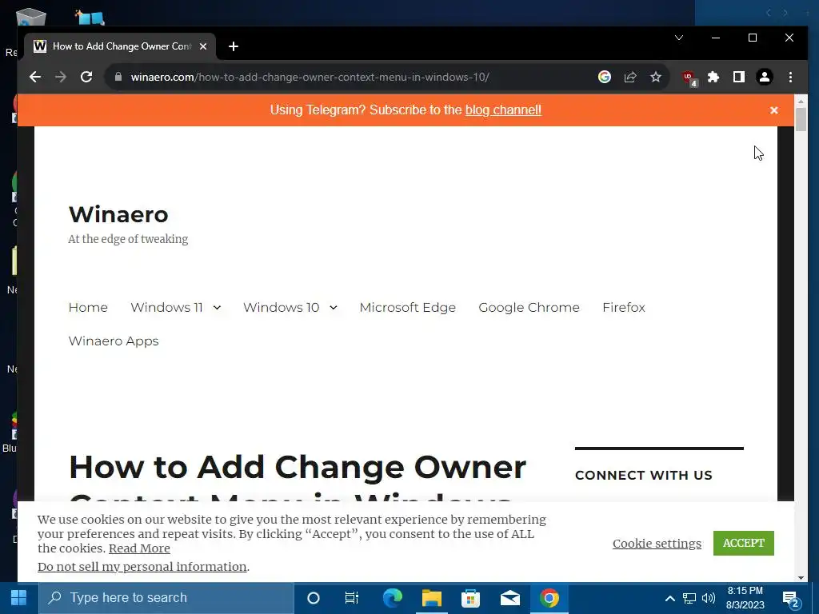Bookmark this page with the star icon
Screen dimensions: 819x614
click(x=656, y=78)
